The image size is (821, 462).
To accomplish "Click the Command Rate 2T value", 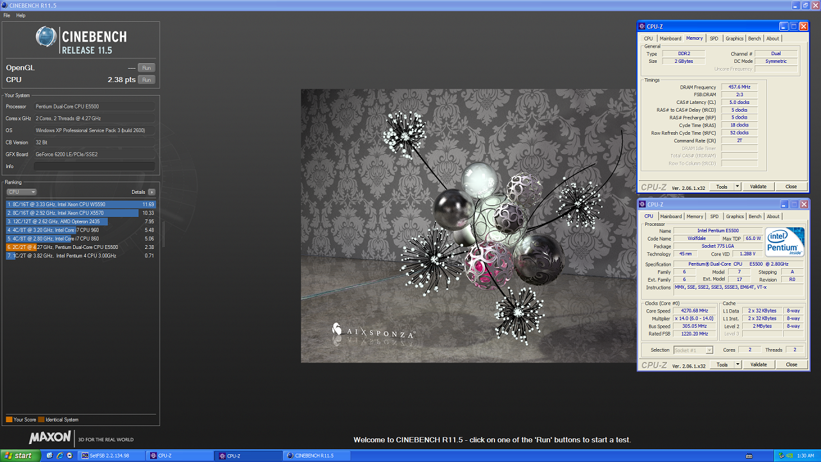I will pos(739,141).
